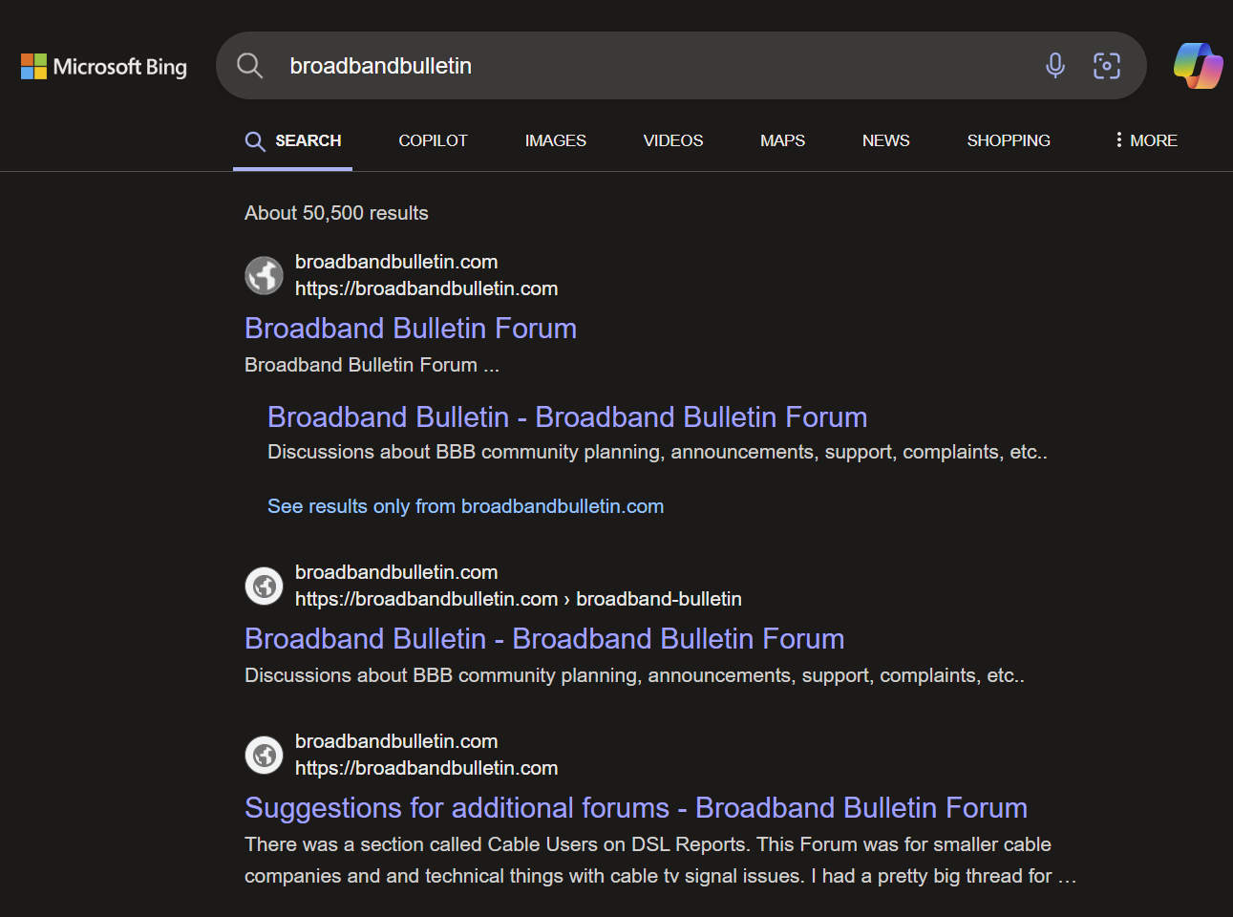Click the About 50,500 results text
1233x917 pixels.
336,213
